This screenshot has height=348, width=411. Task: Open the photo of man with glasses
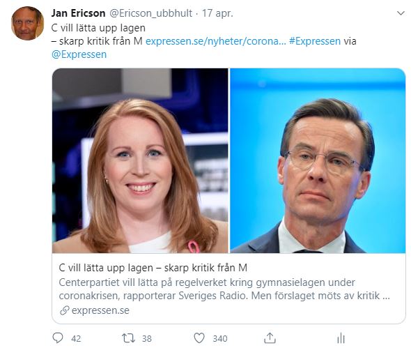pyautogui.click(x=318, y=160)
